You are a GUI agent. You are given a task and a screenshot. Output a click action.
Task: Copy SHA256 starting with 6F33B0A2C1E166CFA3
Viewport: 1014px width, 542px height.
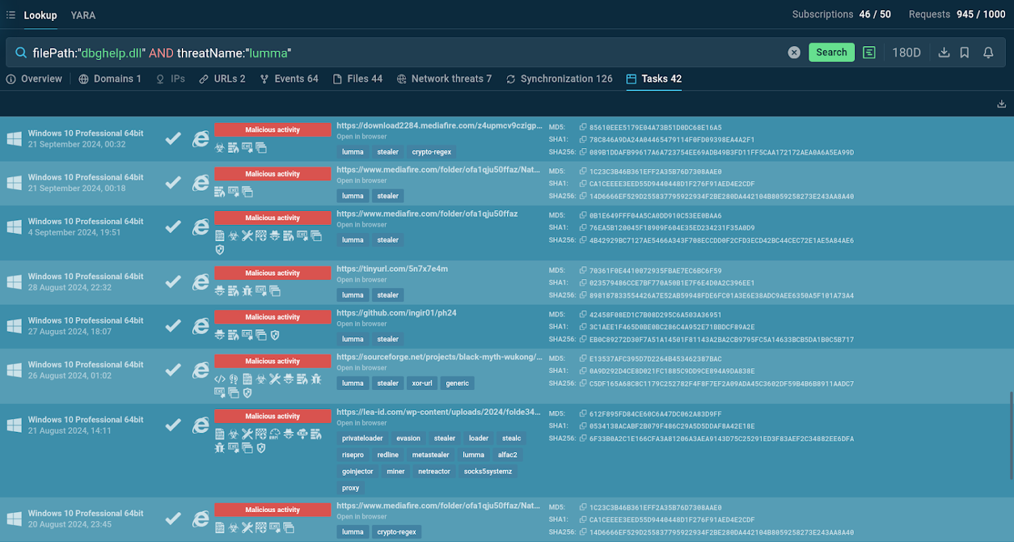click(583, 439)
